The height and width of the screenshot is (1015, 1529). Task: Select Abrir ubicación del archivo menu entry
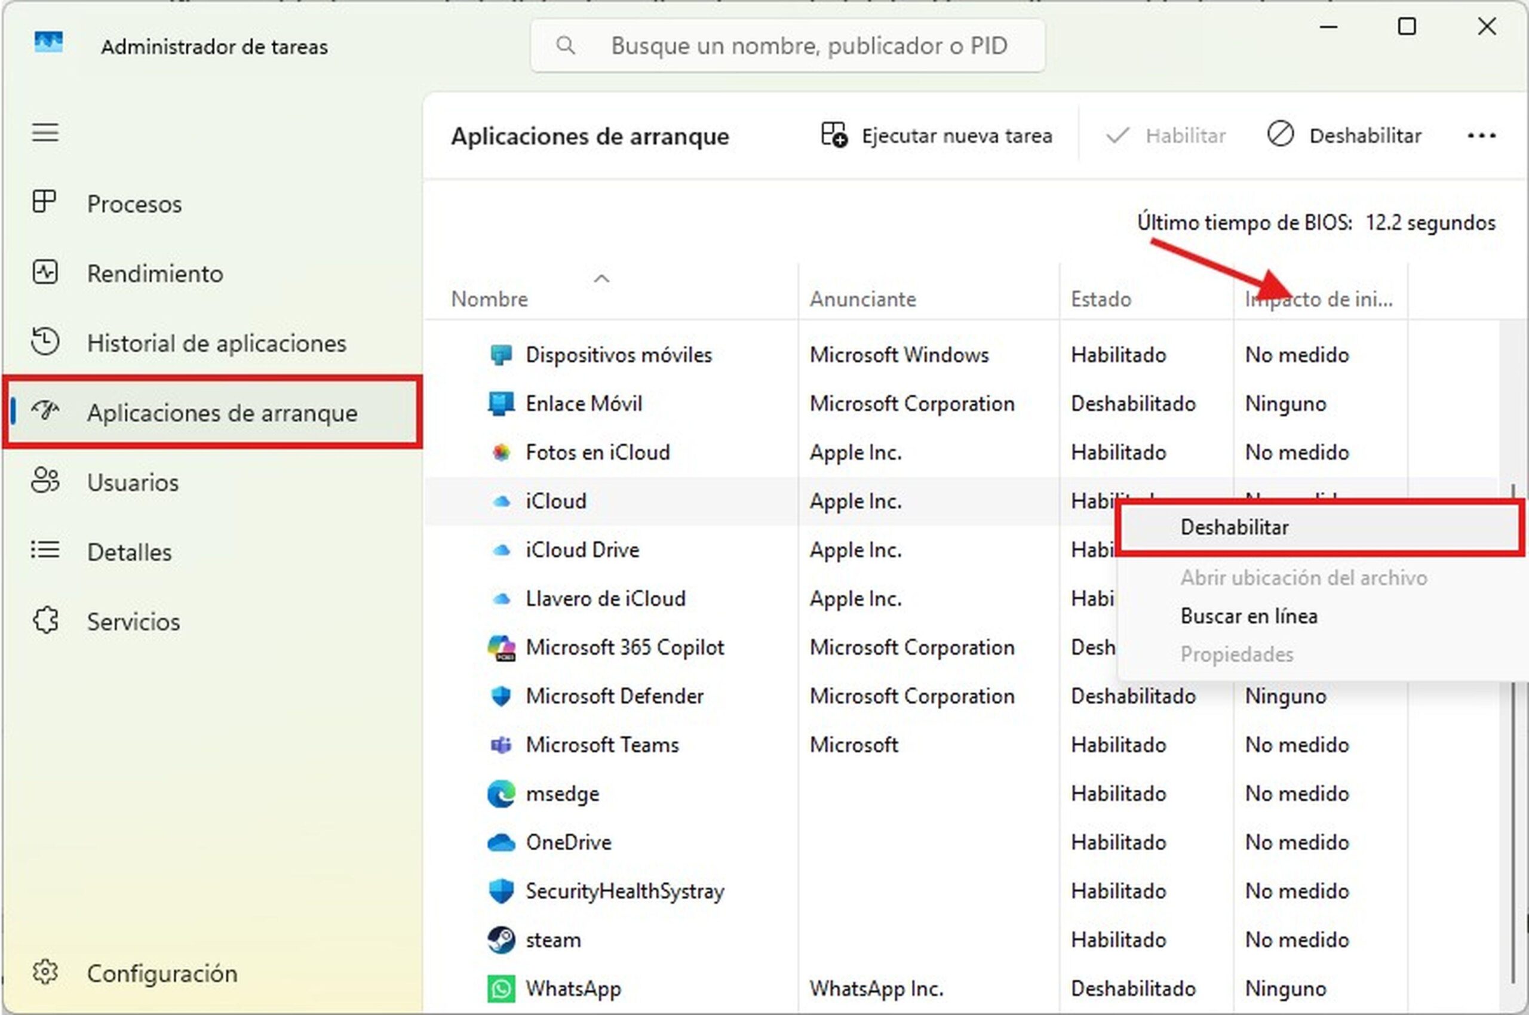point(1304,577)
